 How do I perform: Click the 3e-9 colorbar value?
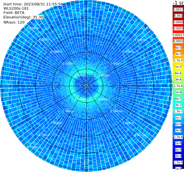tap(178, 156)
